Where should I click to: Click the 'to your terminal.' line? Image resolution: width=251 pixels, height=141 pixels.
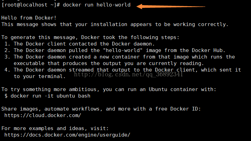[40, 76]
